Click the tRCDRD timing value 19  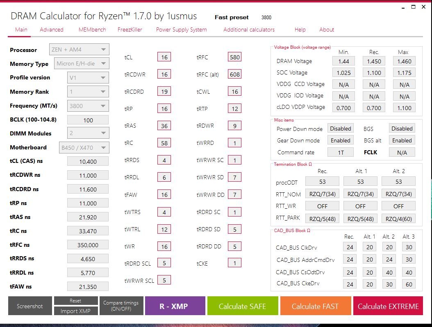[164, 92]
